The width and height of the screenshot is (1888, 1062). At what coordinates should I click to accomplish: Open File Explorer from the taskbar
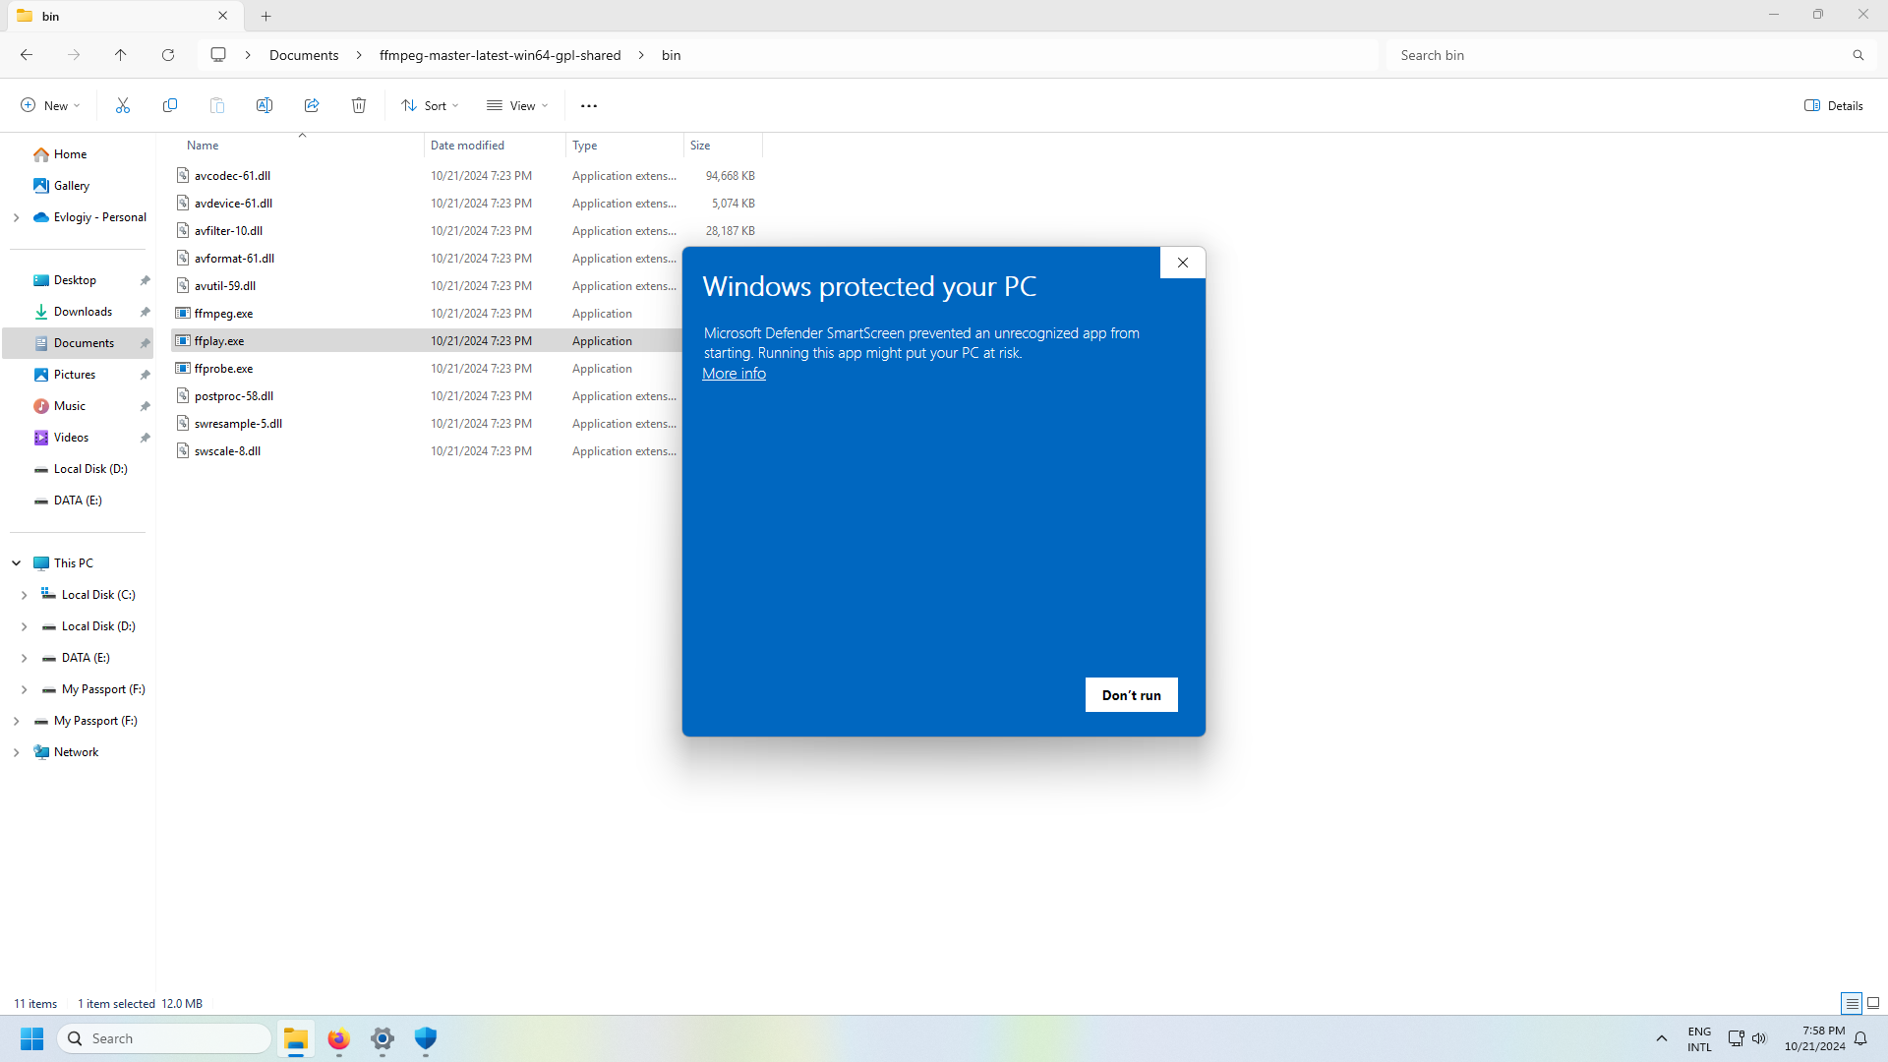click(296, 1038)
